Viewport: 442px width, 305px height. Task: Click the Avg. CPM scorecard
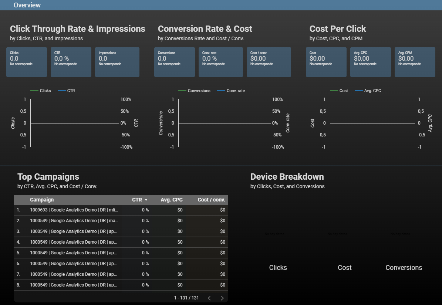click(415, 62)
